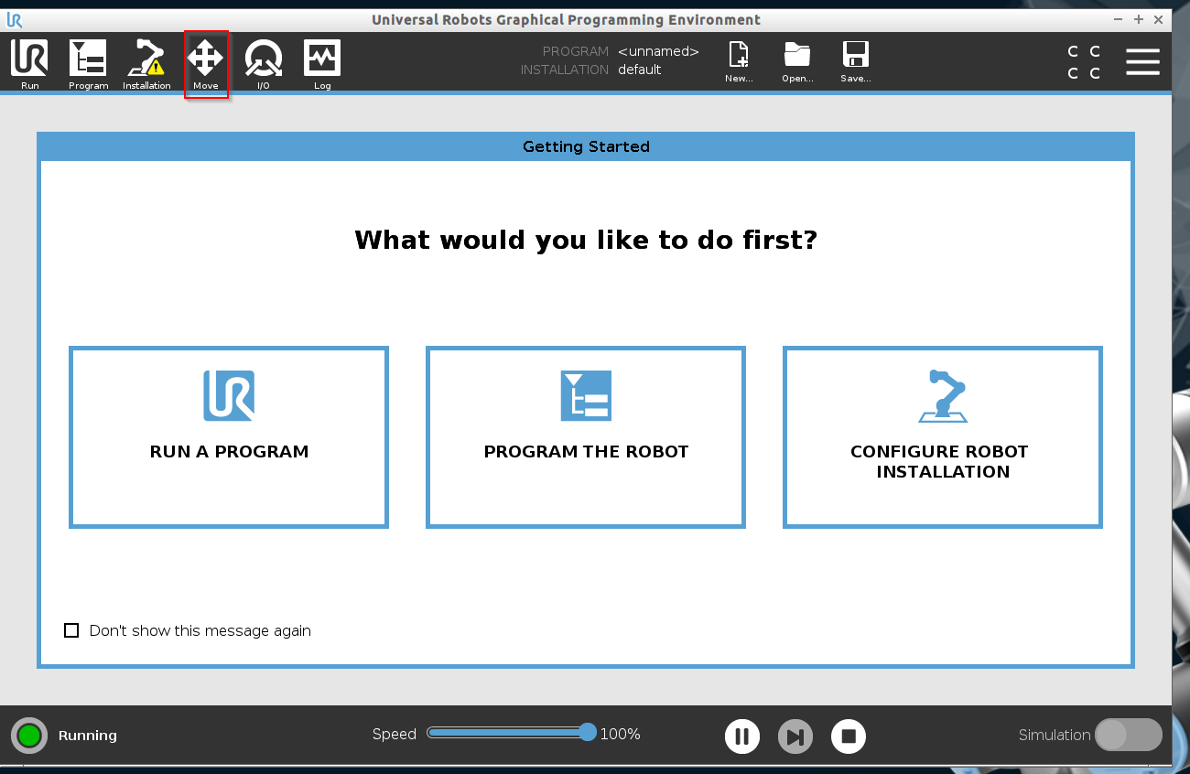Choose RUN A PROGRAM card

[229, 437]
